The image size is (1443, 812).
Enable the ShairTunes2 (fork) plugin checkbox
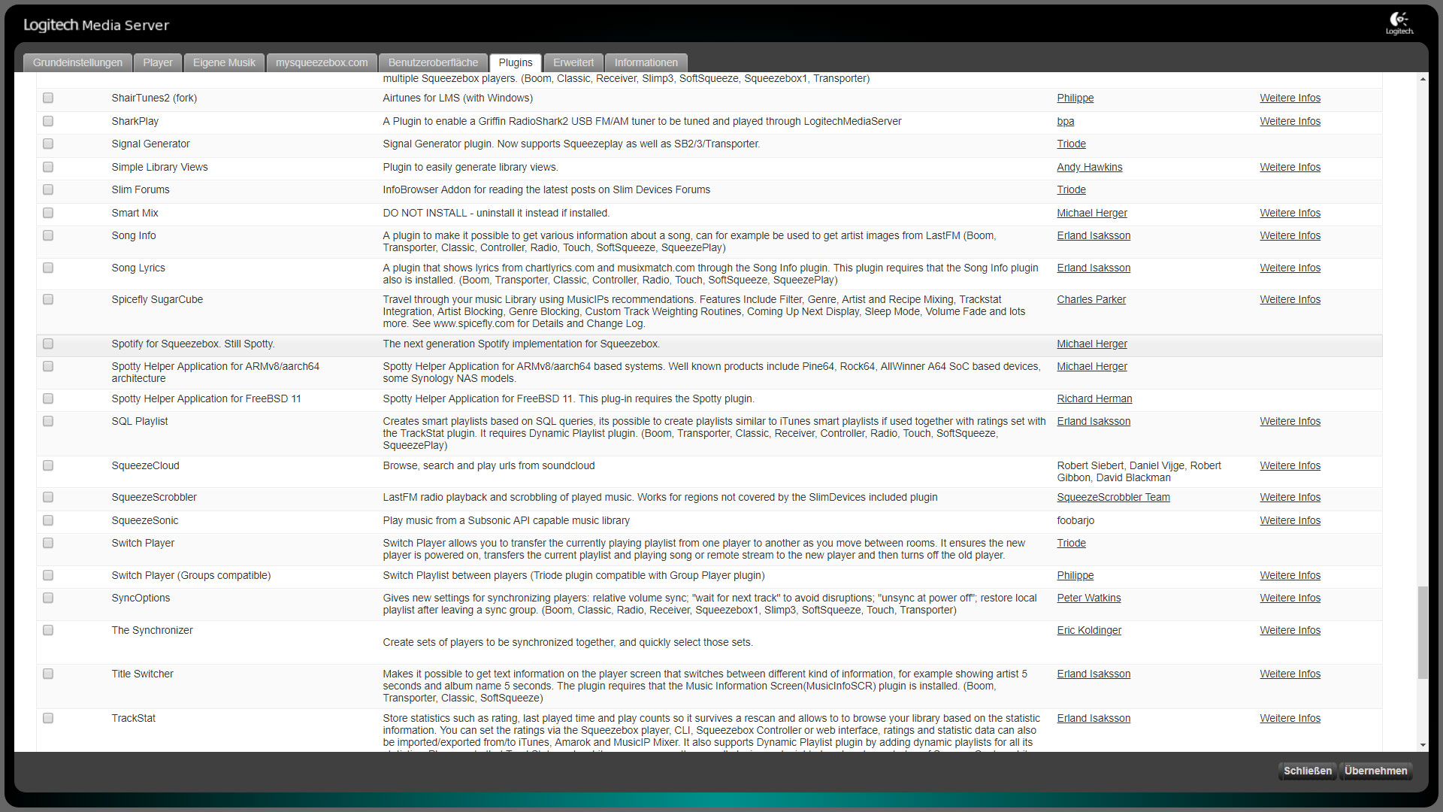pyautogui.click(x=48, y=98)
